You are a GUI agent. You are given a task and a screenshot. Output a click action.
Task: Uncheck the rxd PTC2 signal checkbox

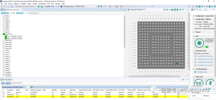[6, 36]
